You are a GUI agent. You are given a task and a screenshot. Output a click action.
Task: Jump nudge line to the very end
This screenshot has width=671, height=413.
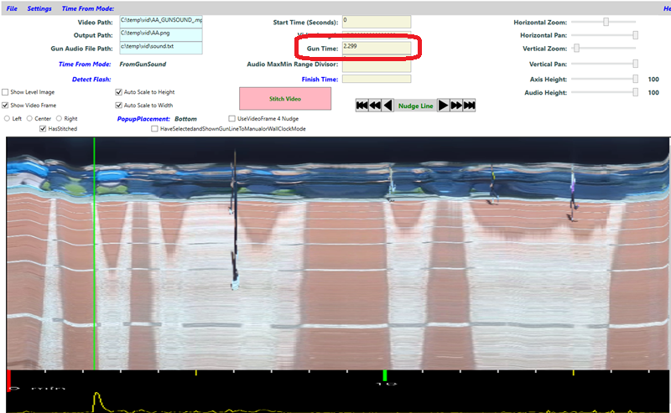point(469,105)
